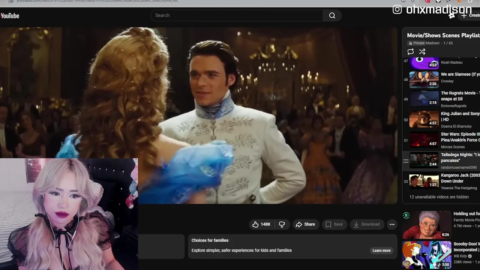Image resolution: width=480 pixels, height=270 pixels.
Task: Click the browser address bar URL
Action: (x=97, y=1)
